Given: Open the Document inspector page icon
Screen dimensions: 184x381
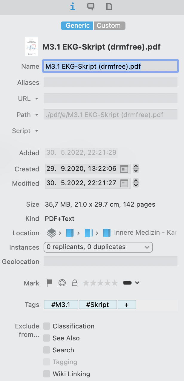Looking at the screenshot, I should [x=109, y=6].
